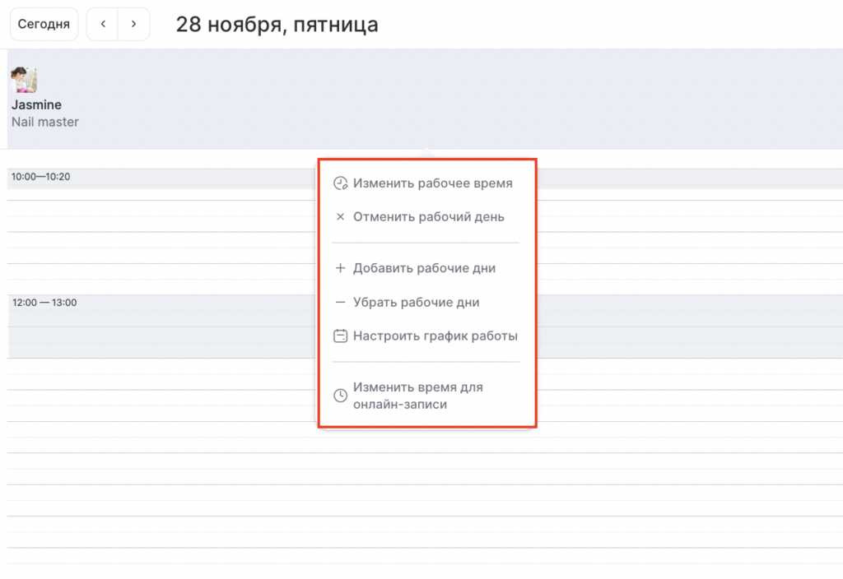Go to previous day with left chevron
The height and width of the screenshot is (579, 843).
click(x=103, y=25)
